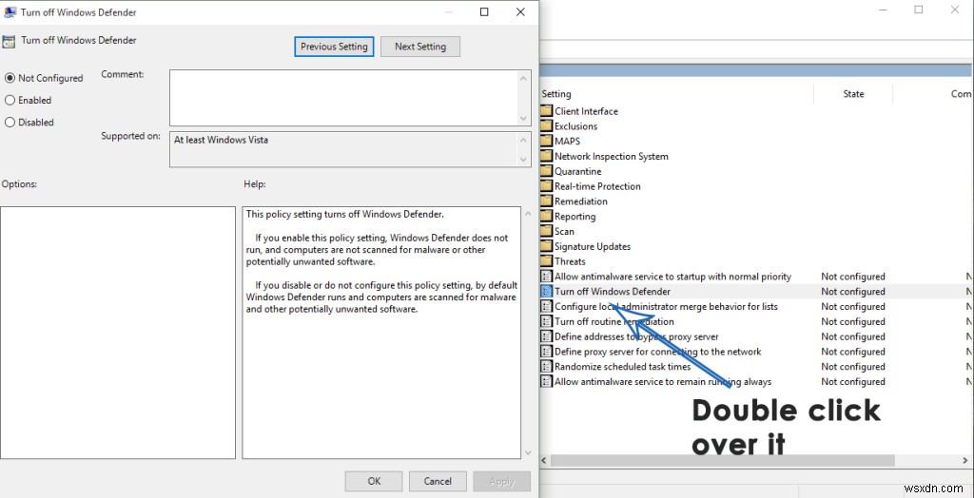Cancel the policy dialog
The image size is (974, 498).
click(438, 481)
